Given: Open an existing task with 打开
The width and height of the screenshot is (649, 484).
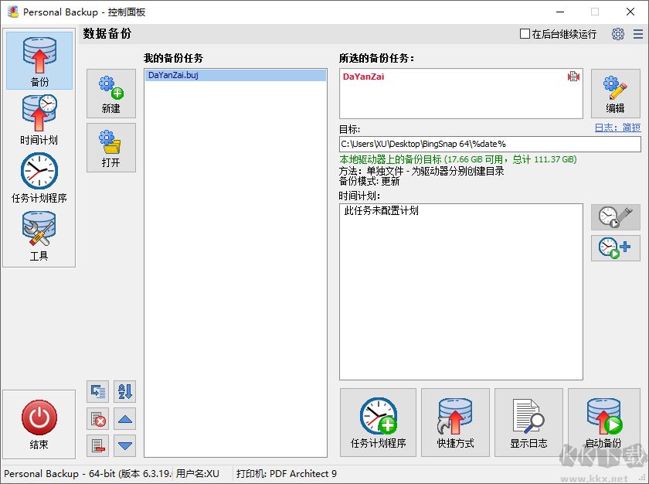Looking at the screenshot, I should [x=111, y=148].
